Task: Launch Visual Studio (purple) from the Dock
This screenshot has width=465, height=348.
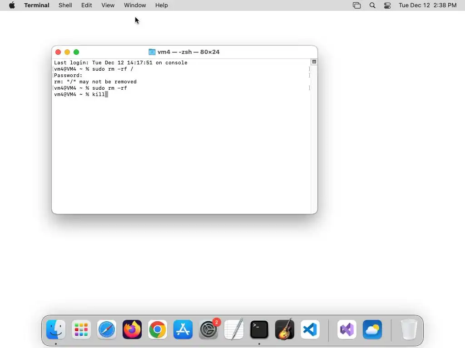Action: click(347, 329)
